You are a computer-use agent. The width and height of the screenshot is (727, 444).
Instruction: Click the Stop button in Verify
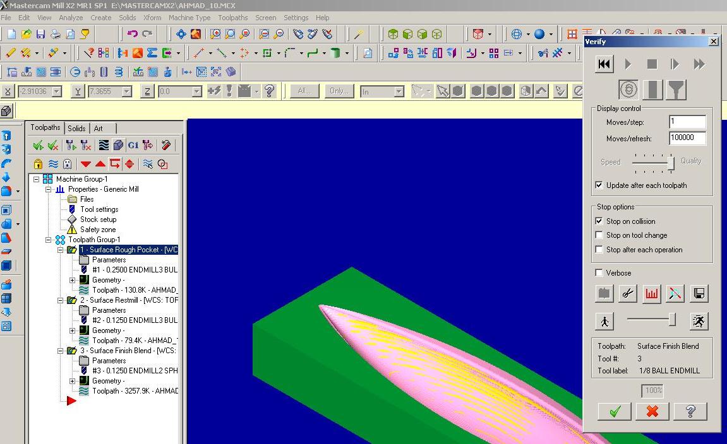coord(652,64)
